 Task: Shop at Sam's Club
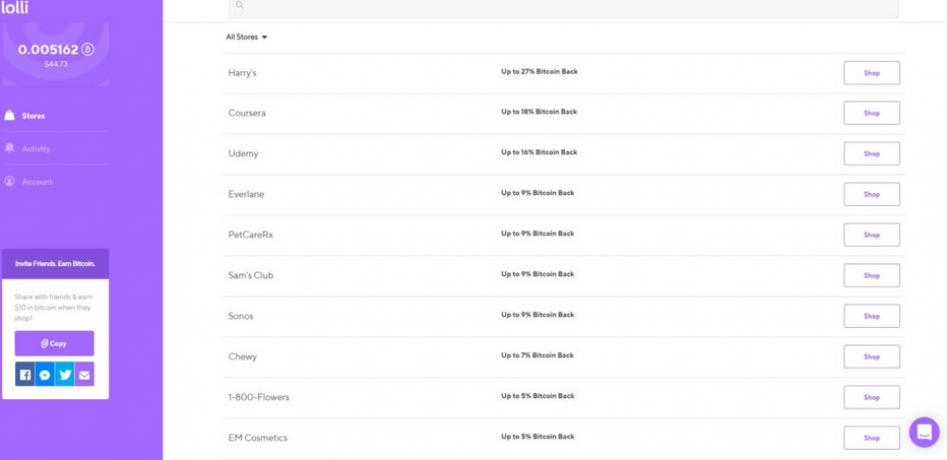(871, 275)
